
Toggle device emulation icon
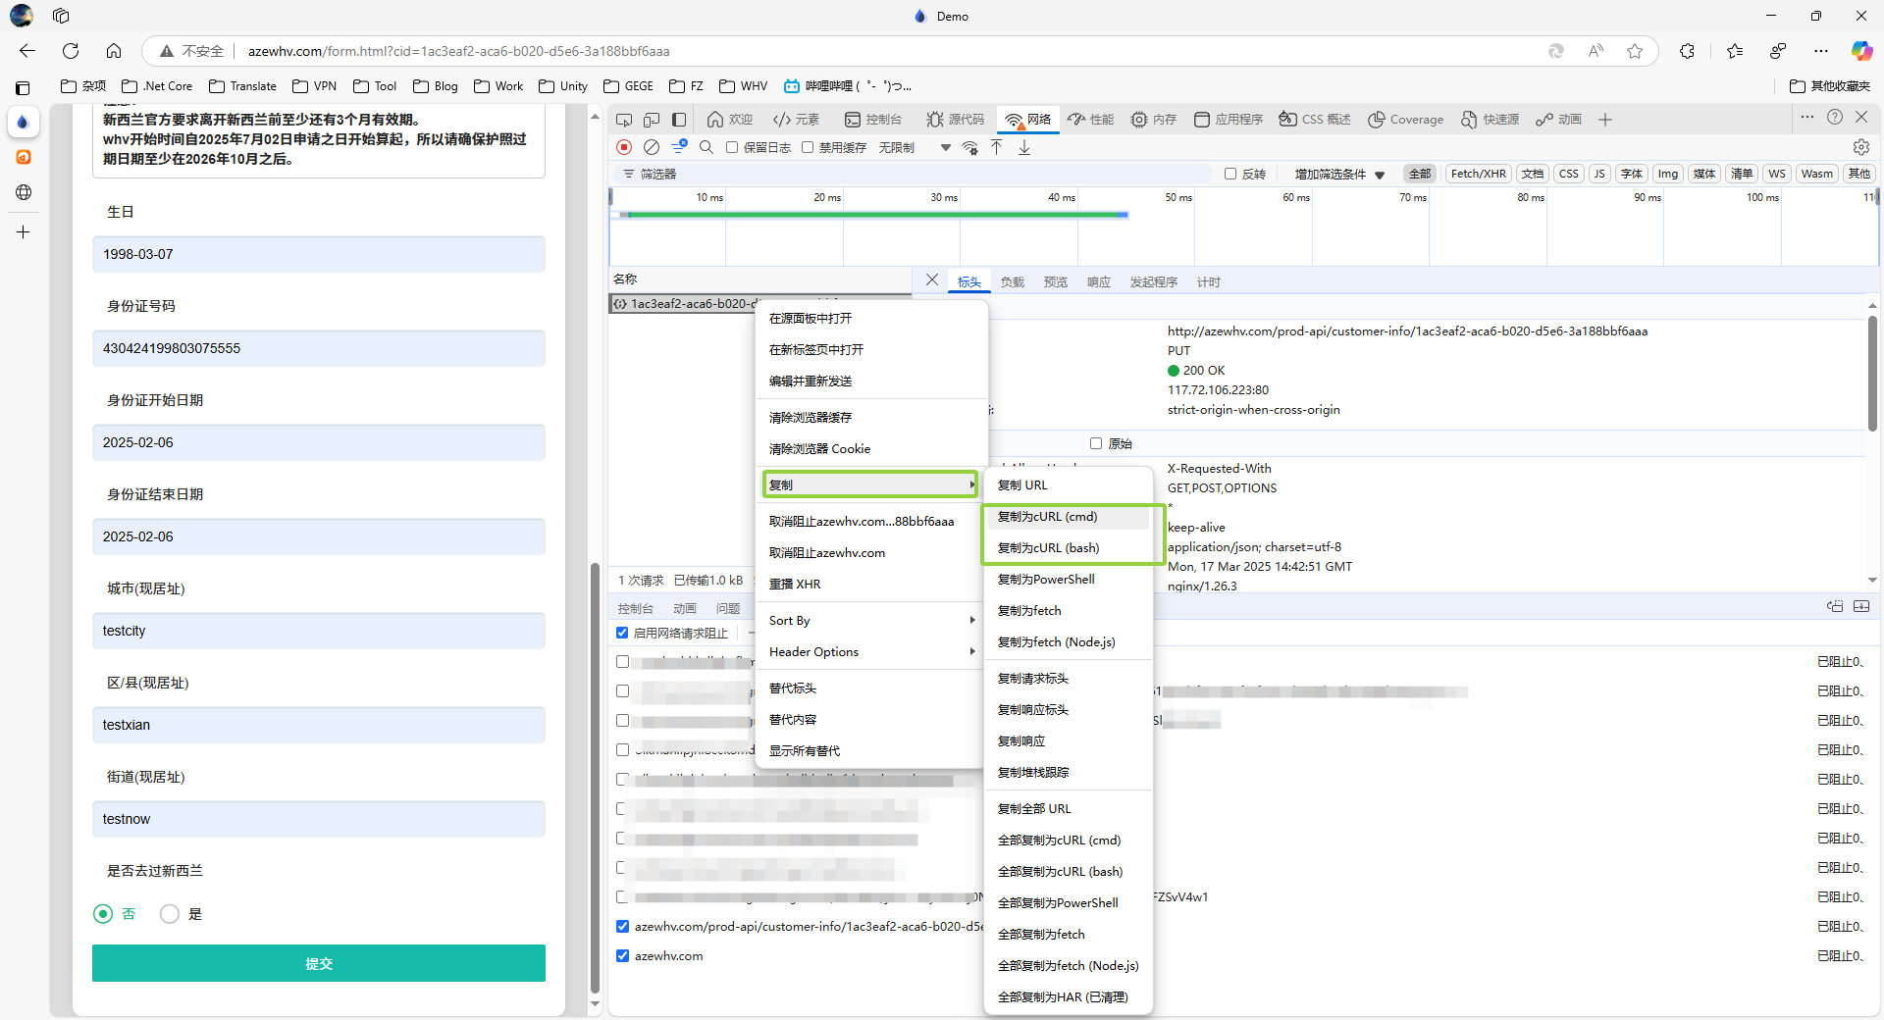pyautogui.click(x=652, y=120)
